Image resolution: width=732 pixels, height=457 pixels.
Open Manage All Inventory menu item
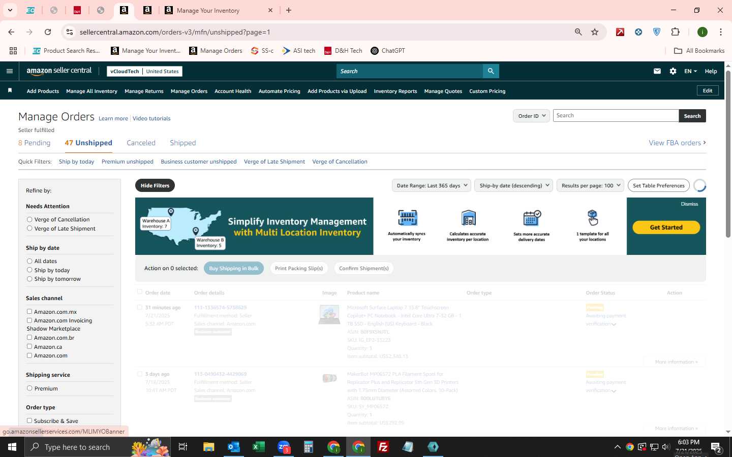(91, 91)
